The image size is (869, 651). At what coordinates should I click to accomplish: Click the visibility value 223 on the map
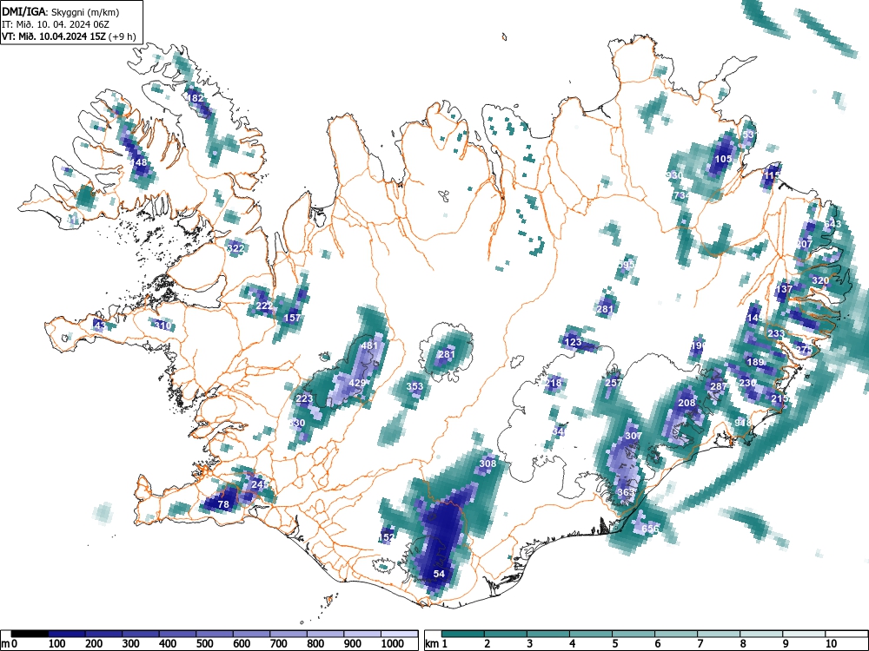tap(304, 398)
